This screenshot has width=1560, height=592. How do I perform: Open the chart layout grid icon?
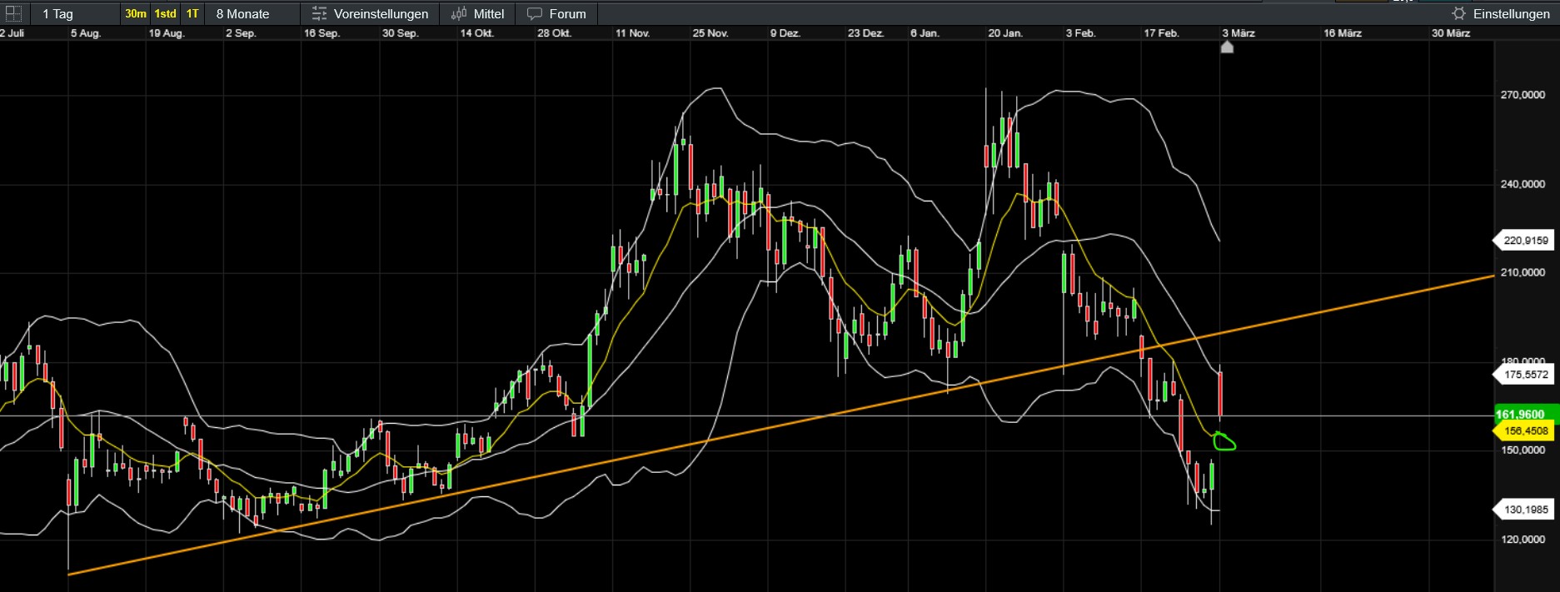tap(13, 13)
